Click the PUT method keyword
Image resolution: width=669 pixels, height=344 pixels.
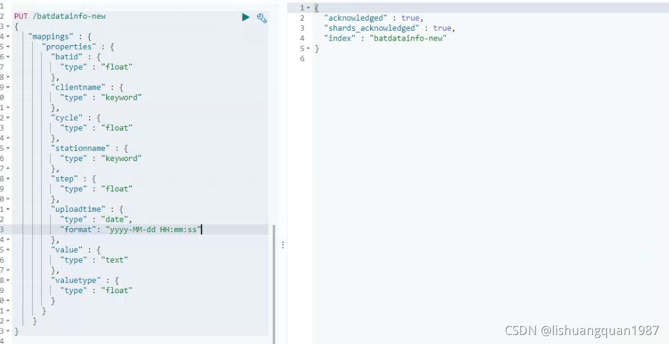coord(21,16)
